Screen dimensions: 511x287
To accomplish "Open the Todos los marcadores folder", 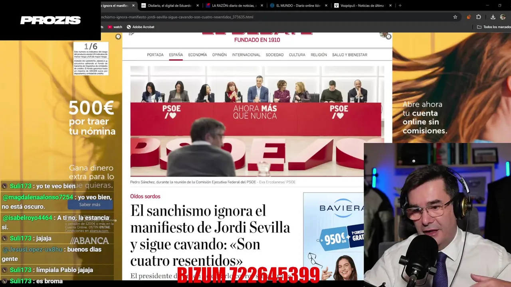I will pyautogui.click(x=494, y=27).
